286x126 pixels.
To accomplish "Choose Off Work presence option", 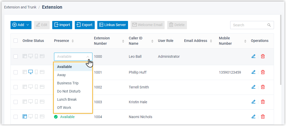I will pos(73,108).
